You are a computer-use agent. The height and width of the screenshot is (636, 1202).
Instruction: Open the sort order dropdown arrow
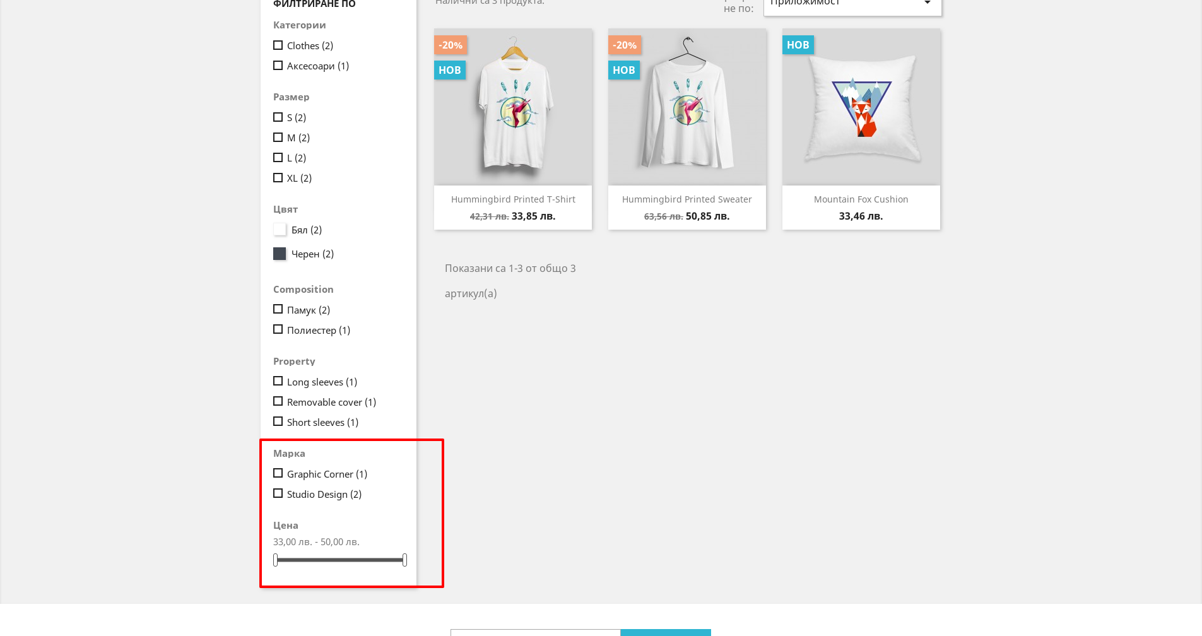(928, 3)
